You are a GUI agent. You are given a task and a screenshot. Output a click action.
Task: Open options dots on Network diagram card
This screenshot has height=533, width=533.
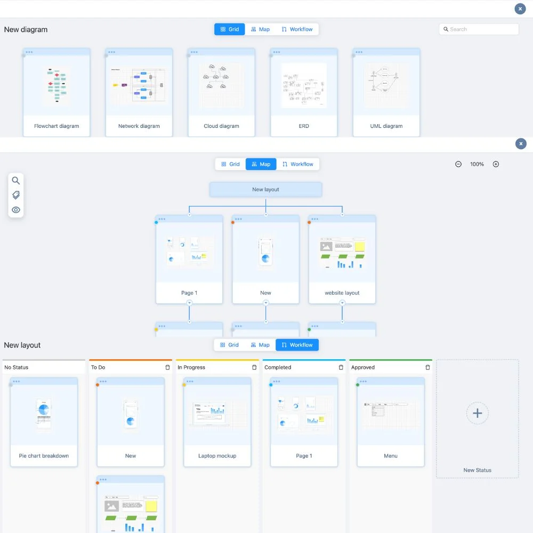click(112, 52)
